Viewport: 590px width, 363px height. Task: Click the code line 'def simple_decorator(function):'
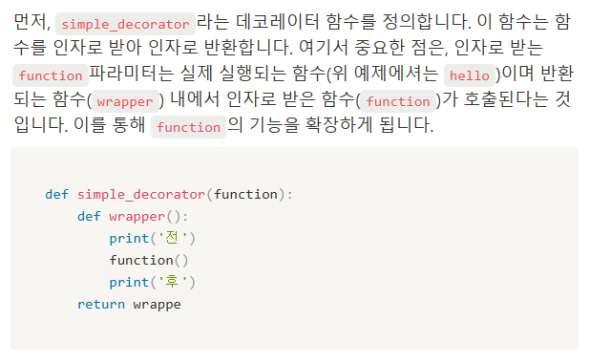169,194
